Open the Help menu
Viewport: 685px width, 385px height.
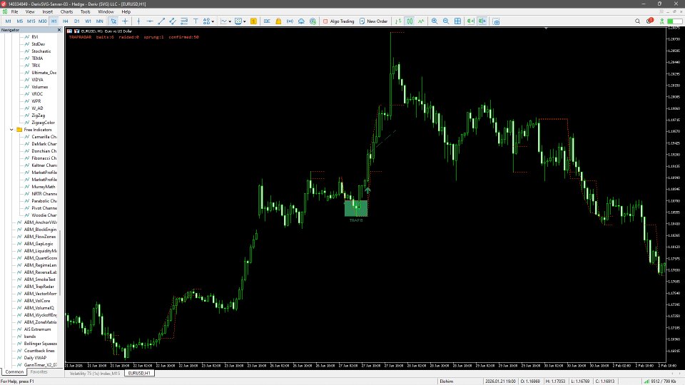click(126, 12)
